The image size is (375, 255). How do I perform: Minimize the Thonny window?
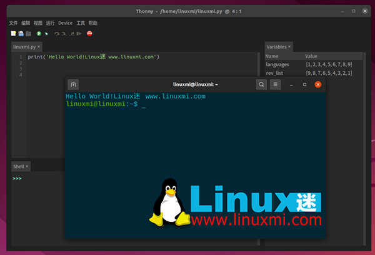click(342, 11)
